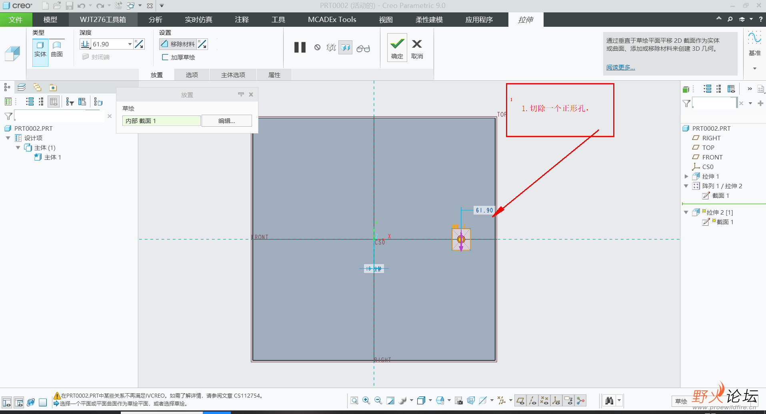The image size is (766, 414).
Task: Toggle coordinate system display icon
Action: 556,400
